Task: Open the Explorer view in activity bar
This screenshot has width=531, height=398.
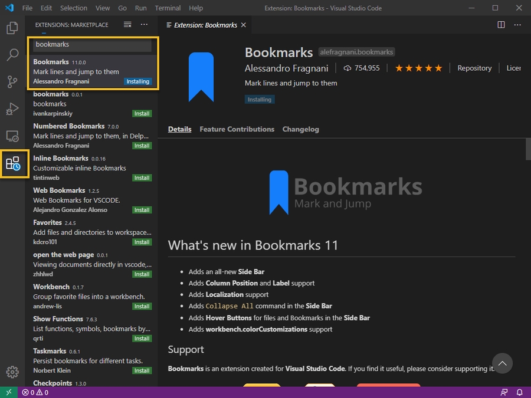Action: (12, 28)
